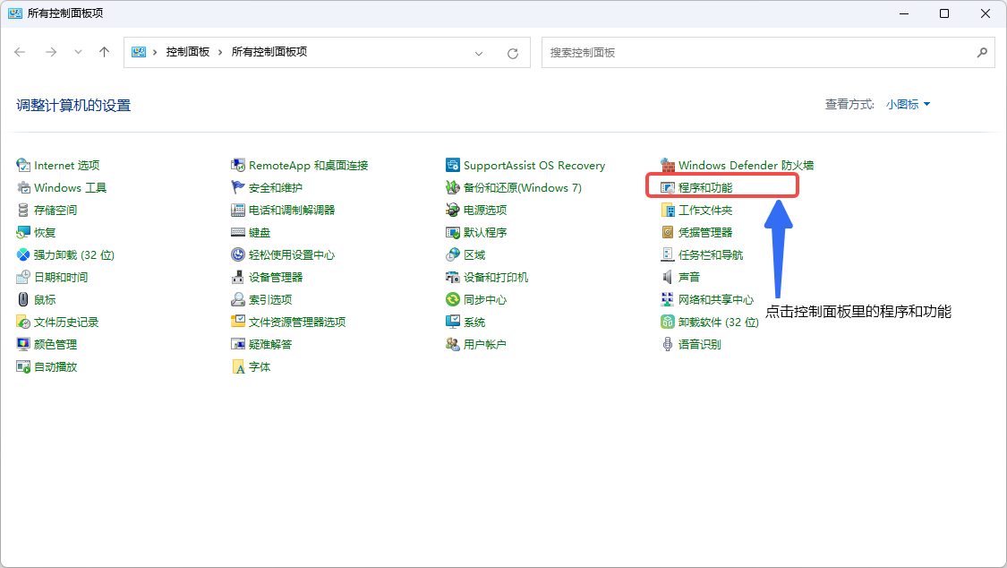The width and height of the screenshot is (1007, 568).
Task: Focus the 搜索控制面板 search field
Action: click(768, 53)
